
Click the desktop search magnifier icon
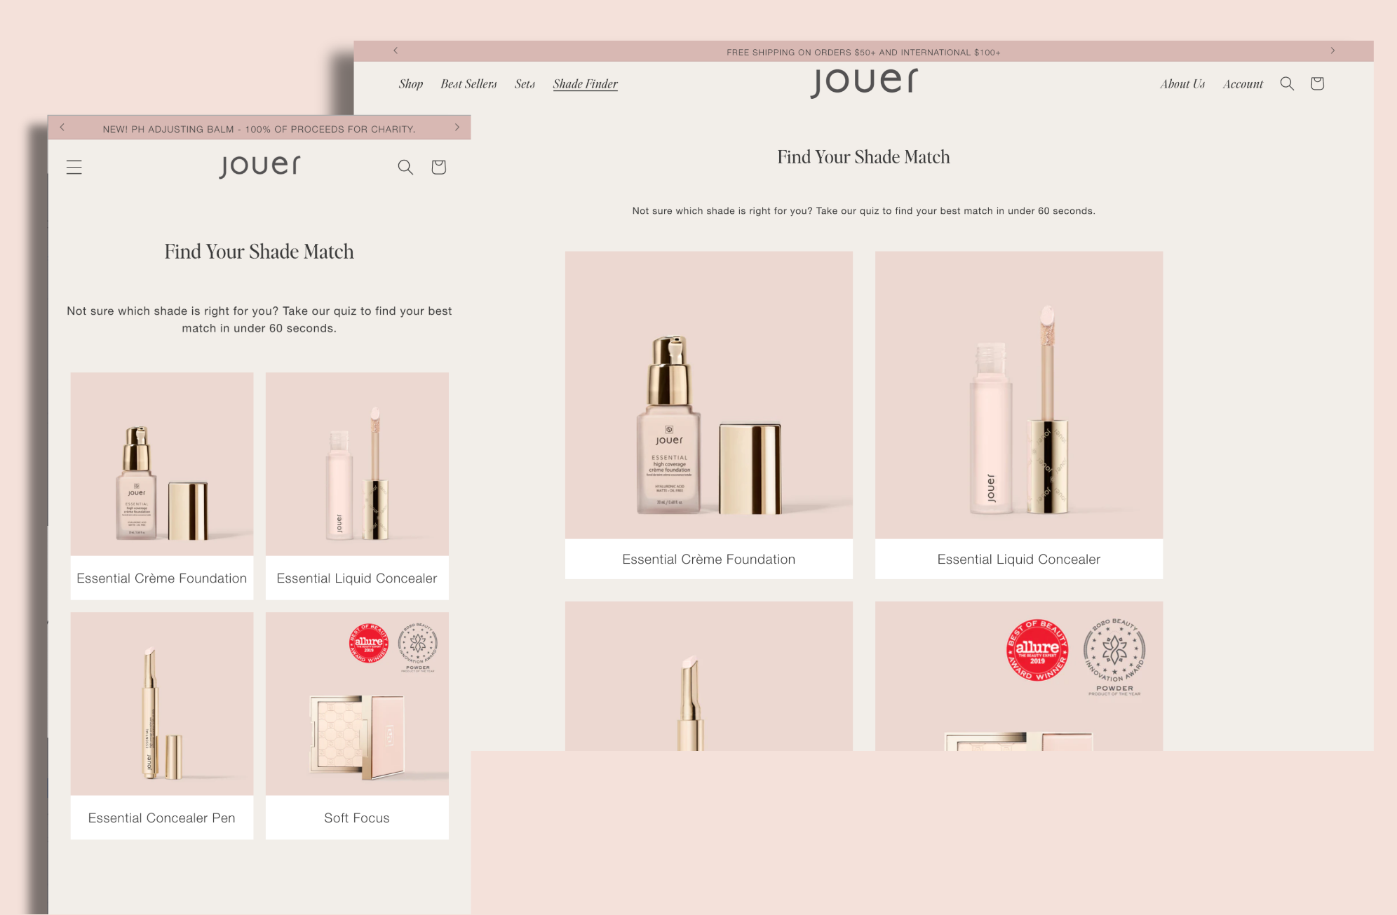pyautogui.click(x=1287, y=83)
